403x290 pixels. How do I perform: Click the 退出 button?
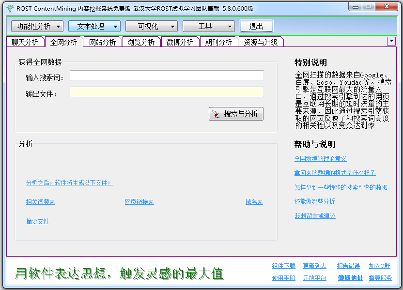click(256, 26)
